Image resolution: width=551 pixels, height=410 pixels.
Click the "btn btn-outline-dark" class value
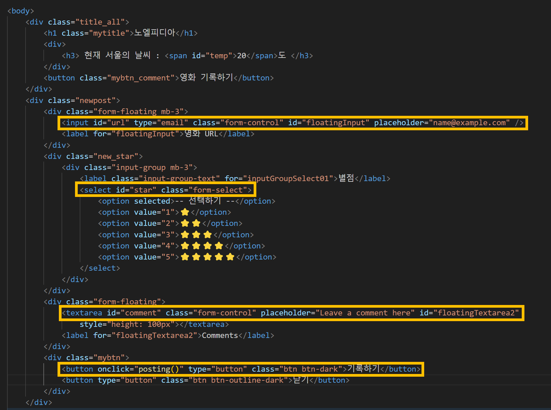(x=238, y=380)
